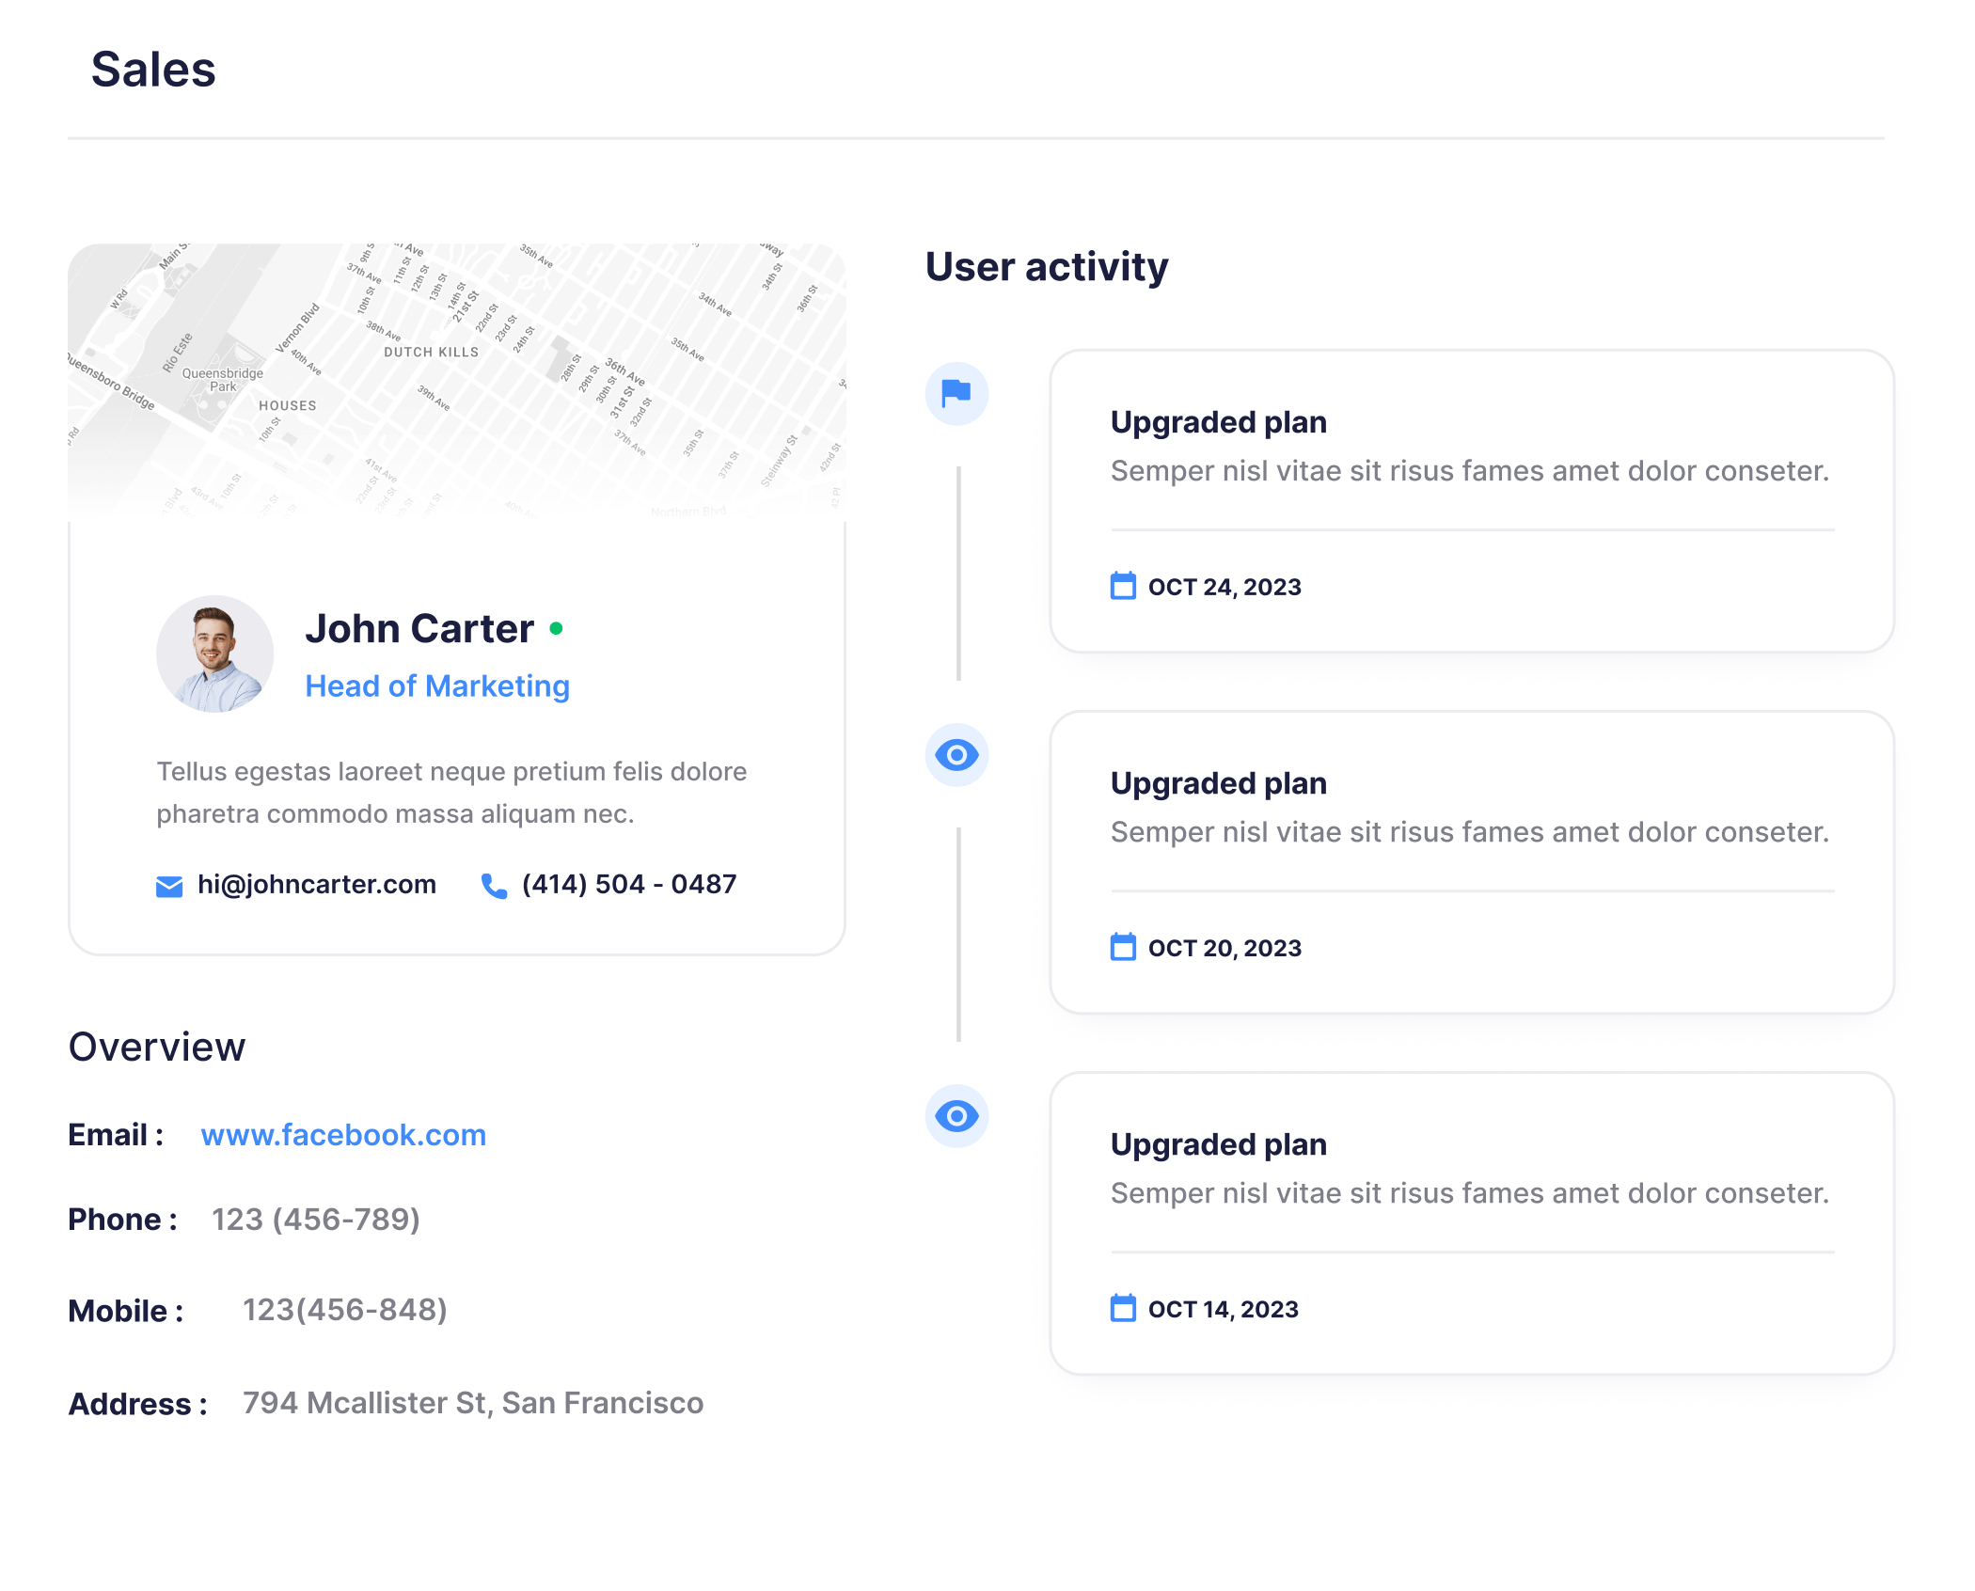This screenshot has width=1975, height=1591.
Task: Open the www.facebook.com link in Overview
Action: [x=342, y=1135]
